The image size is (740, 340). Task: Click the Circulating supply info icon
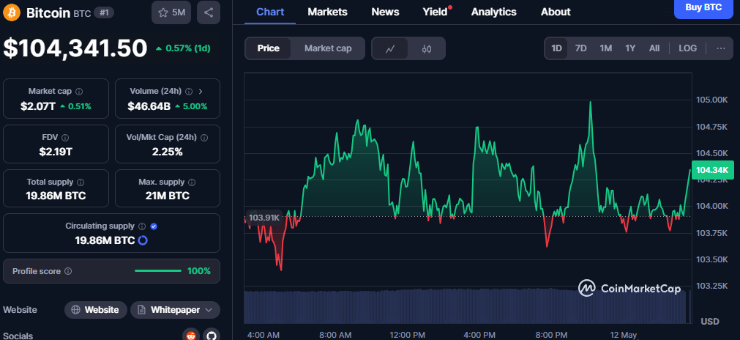click(142, 226)
